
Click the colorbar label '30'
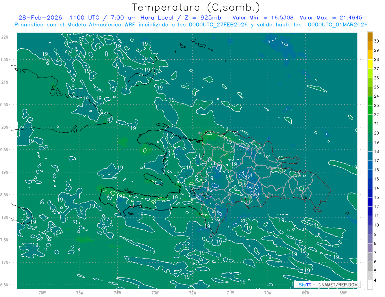[377, 41]
